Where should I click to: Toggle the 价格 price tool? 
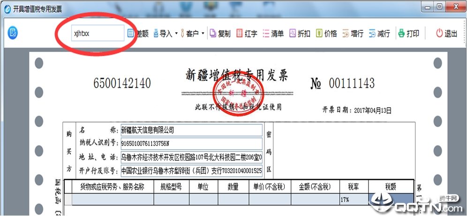point(326,33)
